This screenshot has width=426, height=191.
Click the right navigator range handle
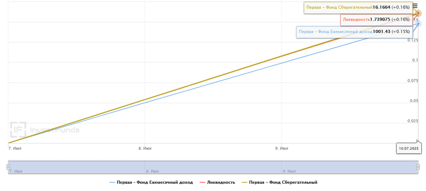coord(418,167)
